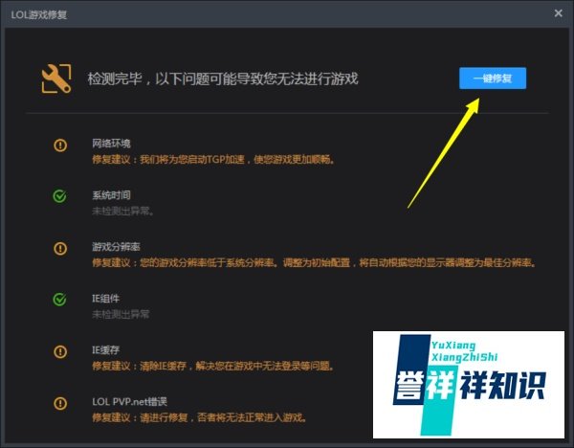Click the 请进行修复 suggestion under PVP.net error
The image size is (574, 448).
[200, 417]
